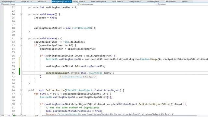Open the RecipeListSO.cs tab

point(27,2)
